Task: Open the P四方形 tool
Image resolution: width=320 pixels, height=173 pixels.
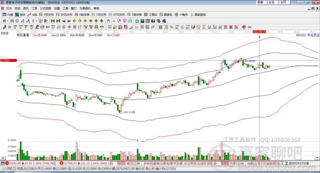Action: [47, 15]
